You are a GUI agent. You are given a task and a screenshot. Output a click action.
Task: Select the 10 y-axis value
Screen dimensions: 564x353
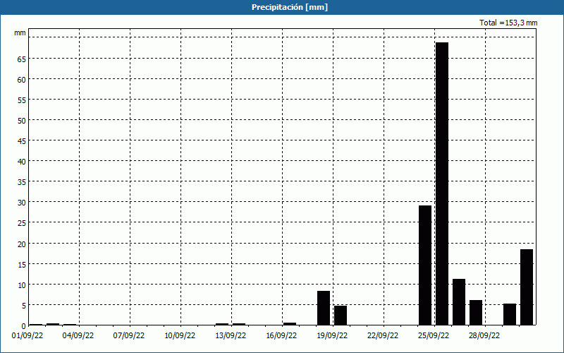[22, 285]
